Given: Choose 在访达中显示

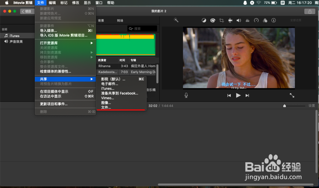Looking at the screenshot, I should (65, 96).
